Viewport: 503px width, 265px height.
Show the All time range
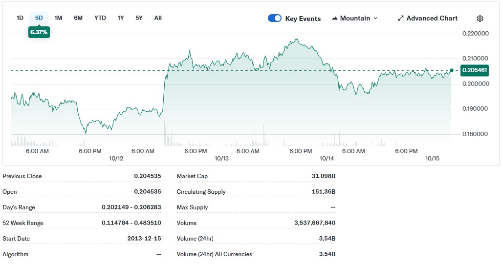pyautogui.click(x=158, y=18)
